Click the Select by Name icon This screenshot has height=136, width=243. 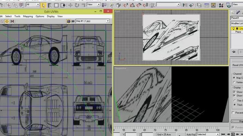click(x=50, y=5)
